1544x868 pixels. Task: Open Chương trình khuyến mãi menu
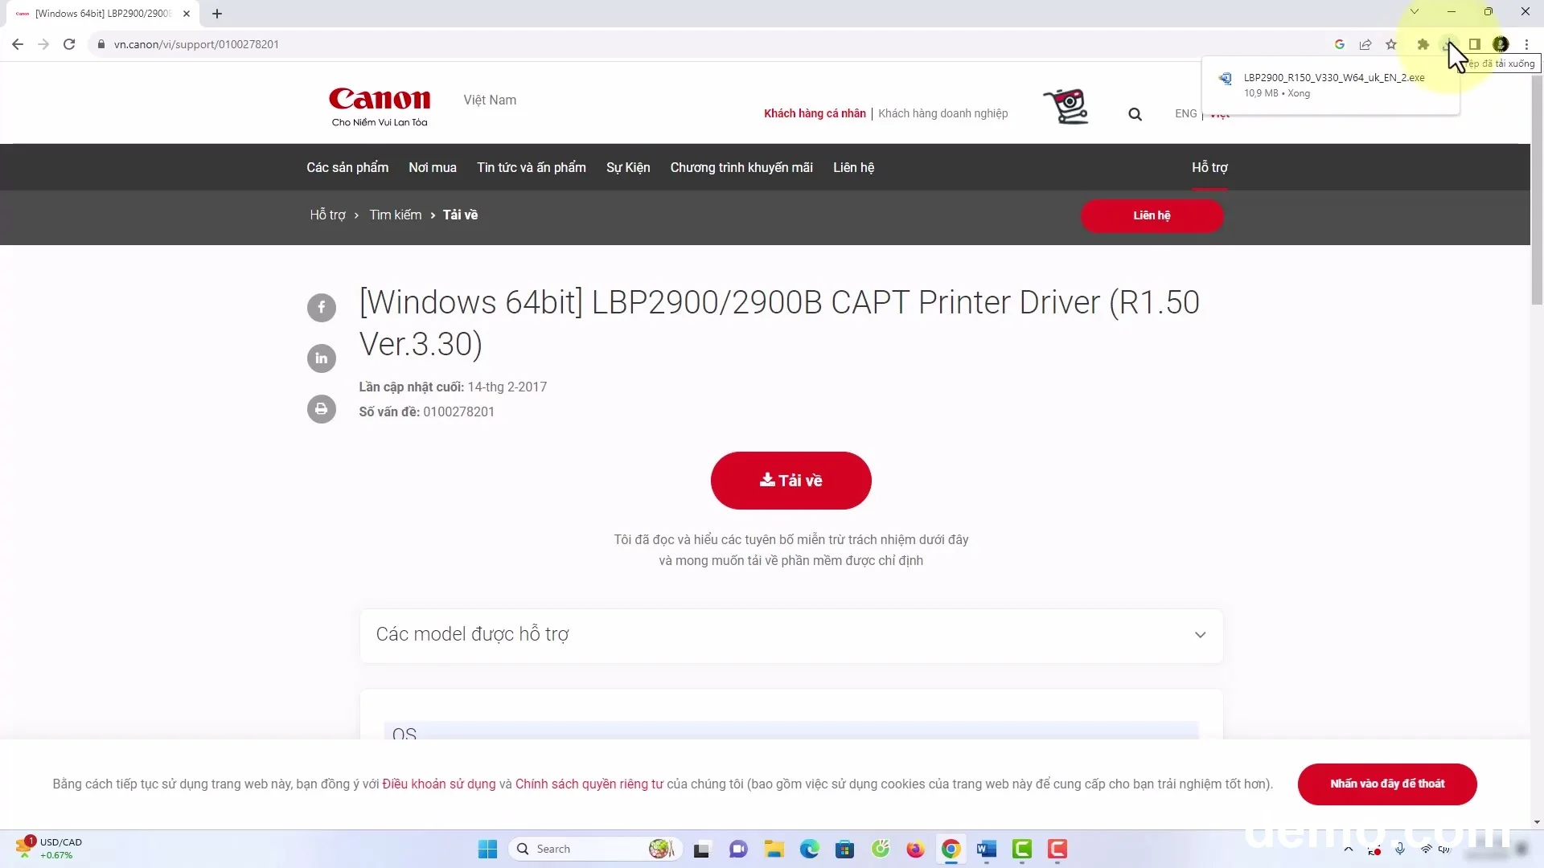741,167
